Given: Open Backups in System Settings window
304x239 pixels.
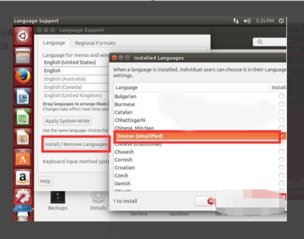Looking at the screenshot, I should [x=58, y=201].
